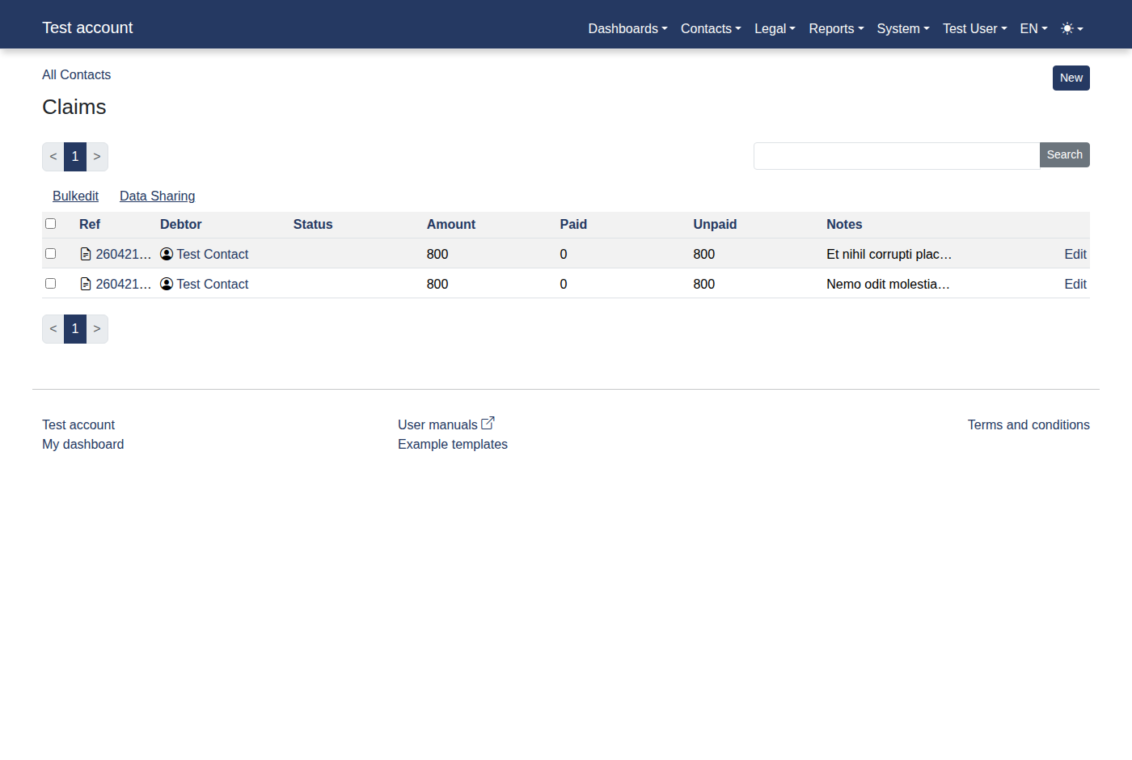Open the theme sun icon in the navbar

1067,28
